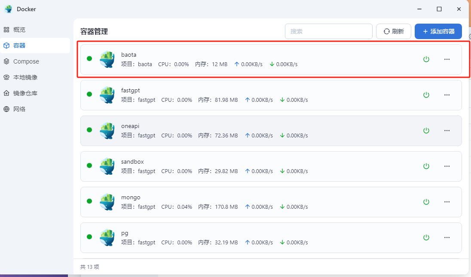This screenshot has height=277, width=471.
Task: Toggle power for the sandbox container
Action: [x=426, y=166]
